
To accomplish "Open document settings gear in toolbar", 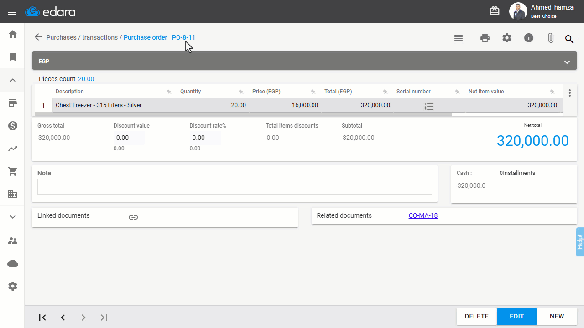I will coord(507,38).
